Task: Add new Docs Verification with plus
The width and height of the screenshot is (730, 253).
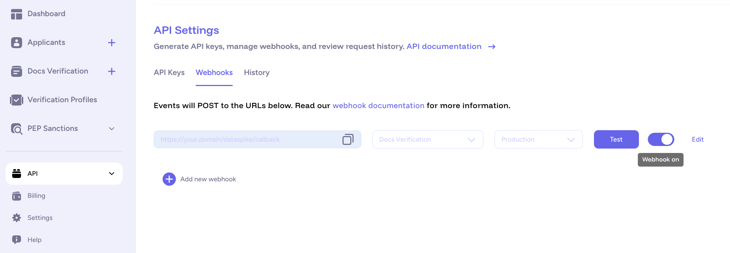Action: coord(112,71)
